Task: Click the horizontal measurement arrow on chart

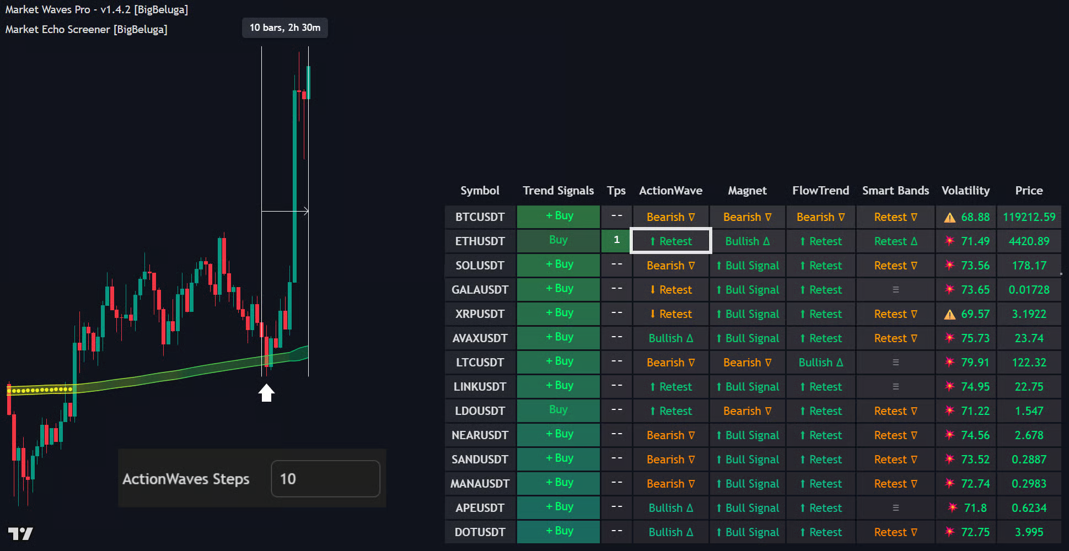Action: (284, 210)
